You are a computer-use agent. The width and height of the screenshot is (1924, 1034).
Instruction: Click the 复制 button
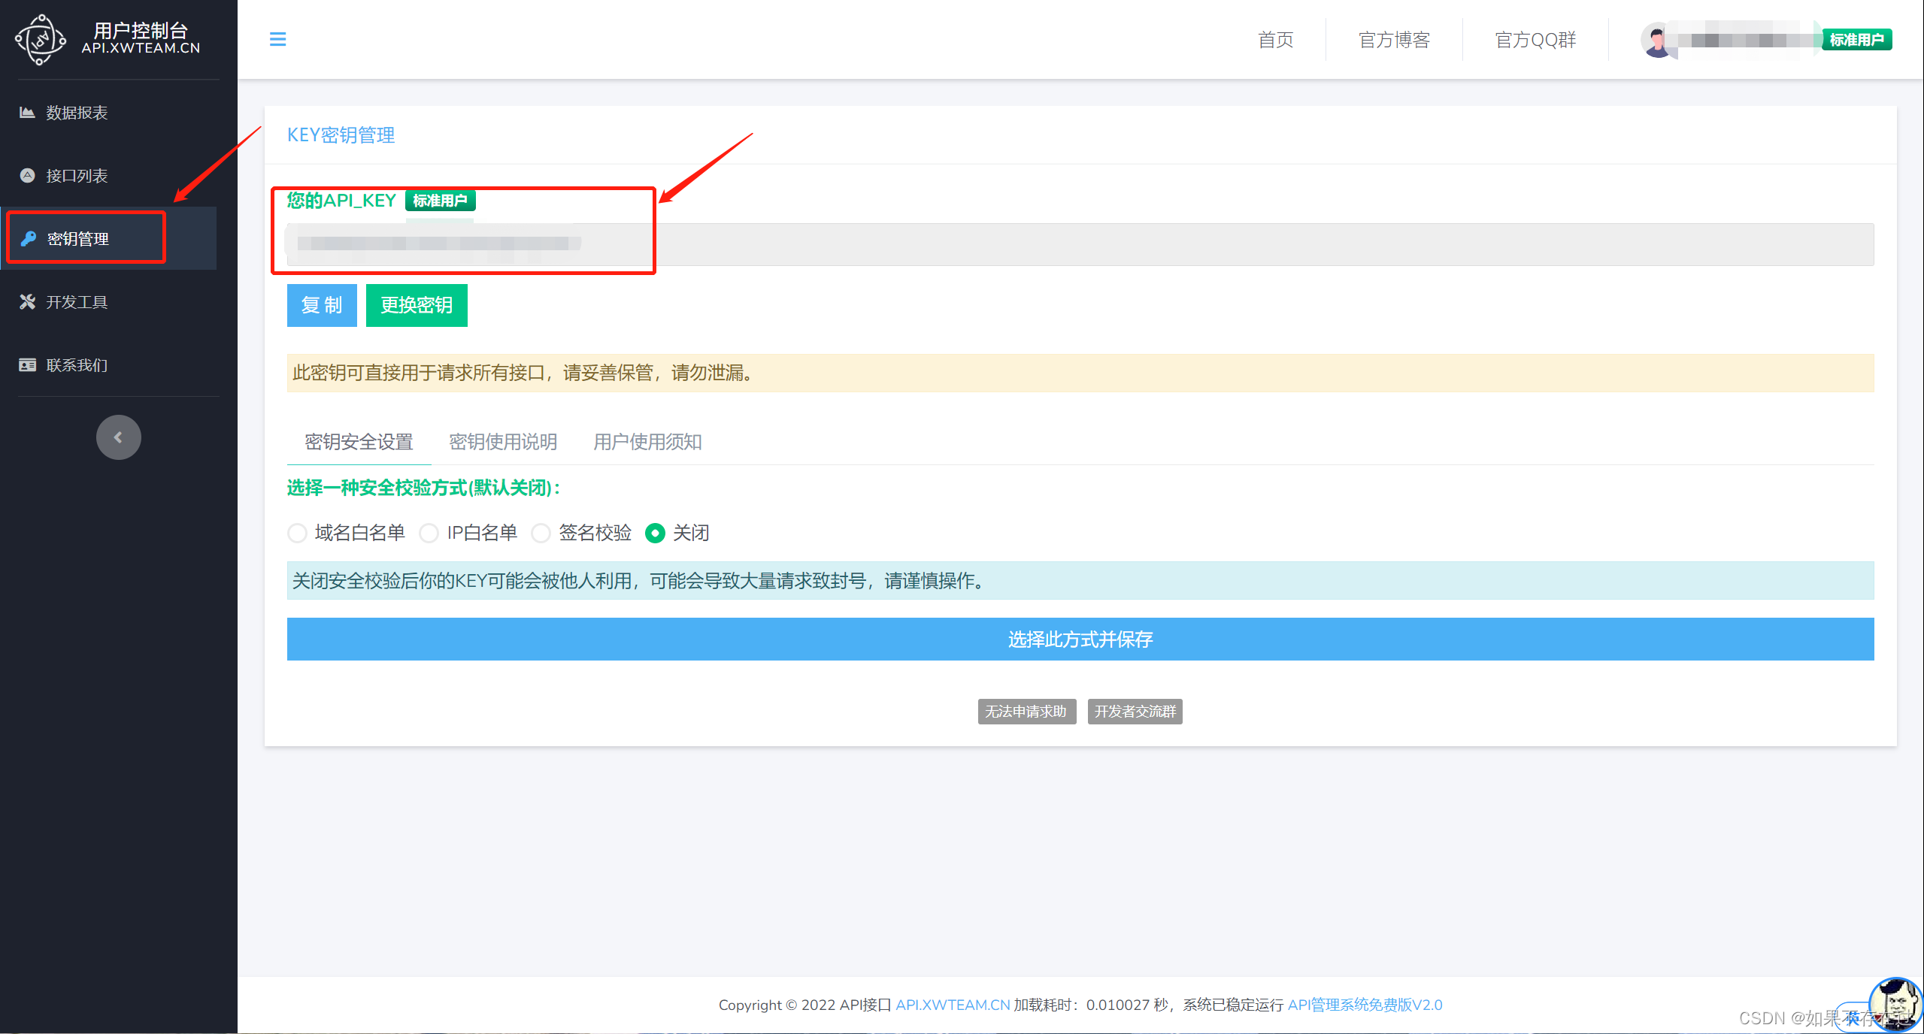coord(322,305)
